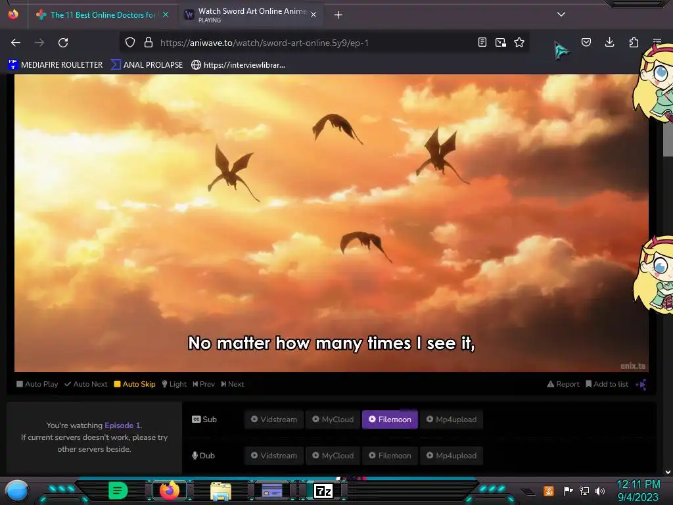
Task: Open the green notes app in taskbar
Action: pyautogui.click(x=118, y=491)
